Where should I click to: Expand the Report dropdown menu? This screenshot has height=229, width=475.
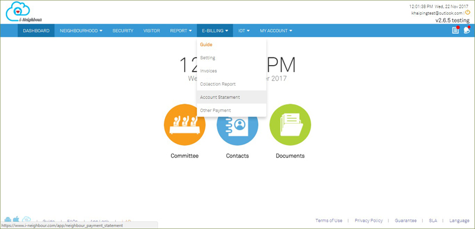pos(181,30)
